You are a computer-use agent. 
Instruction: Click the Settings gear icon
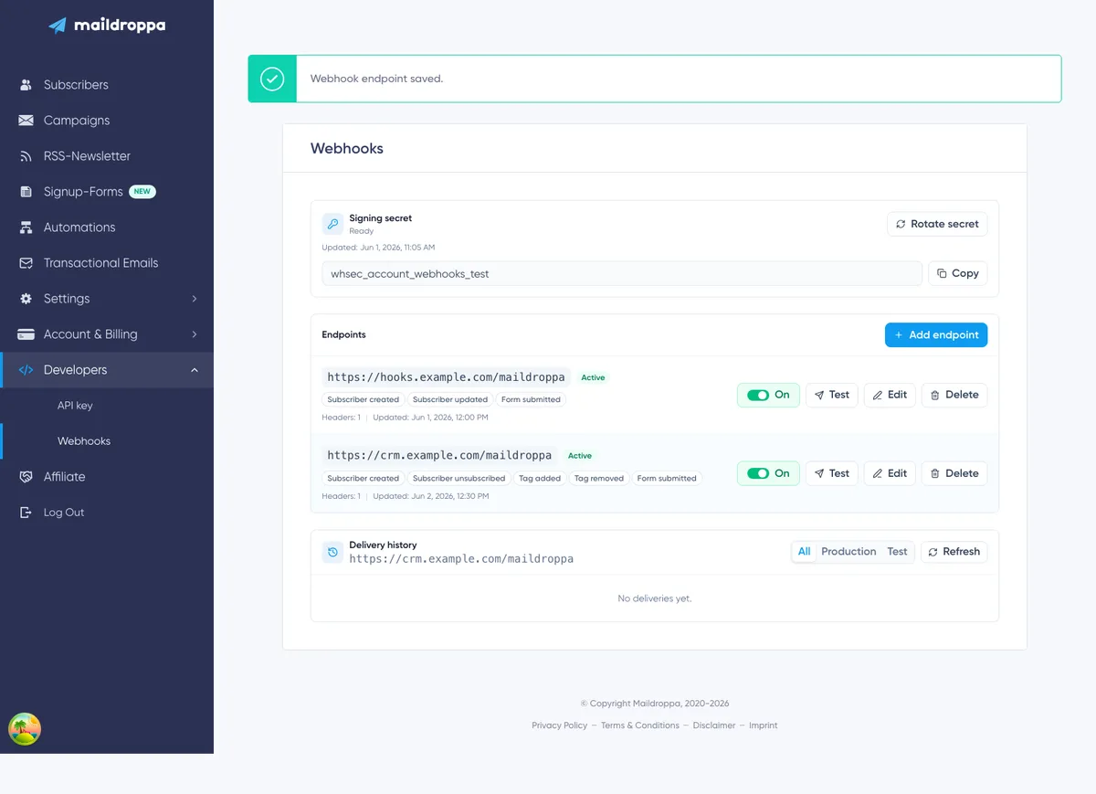coord(26,299)
